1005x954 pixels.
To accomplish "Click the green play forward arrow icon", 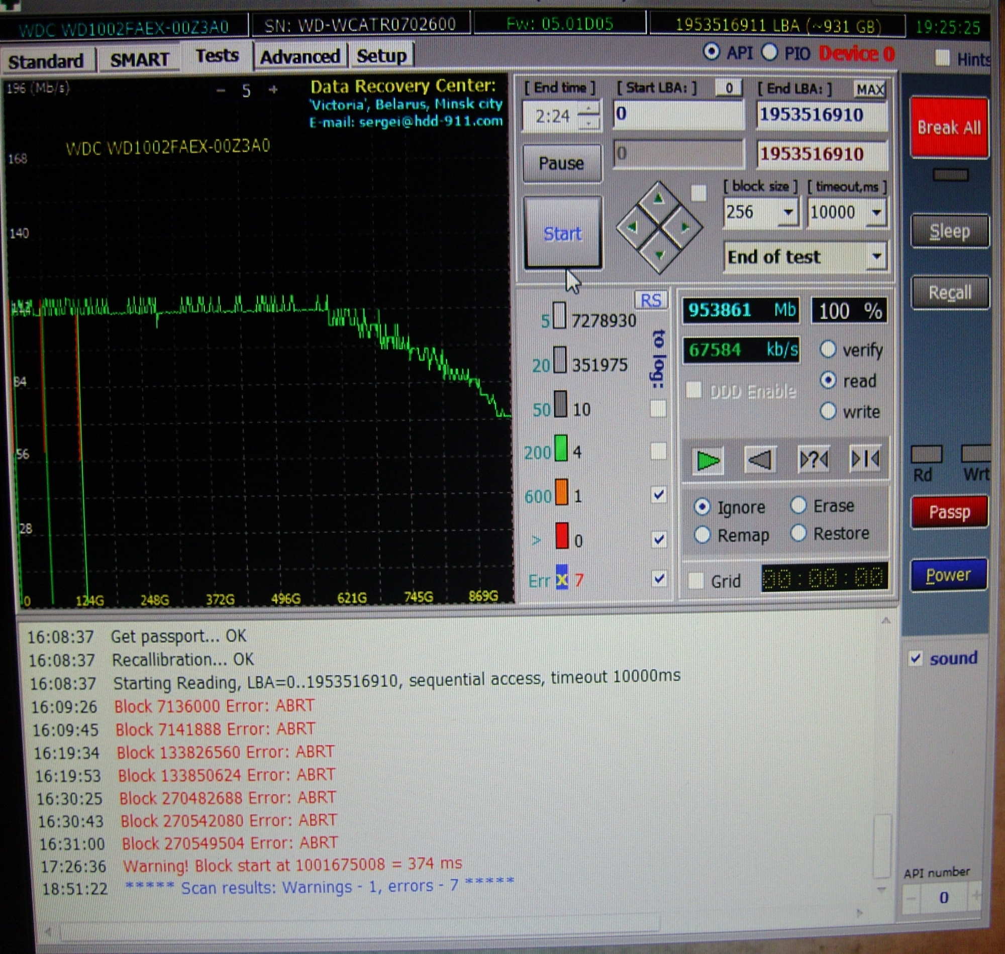I will point(708,461).
